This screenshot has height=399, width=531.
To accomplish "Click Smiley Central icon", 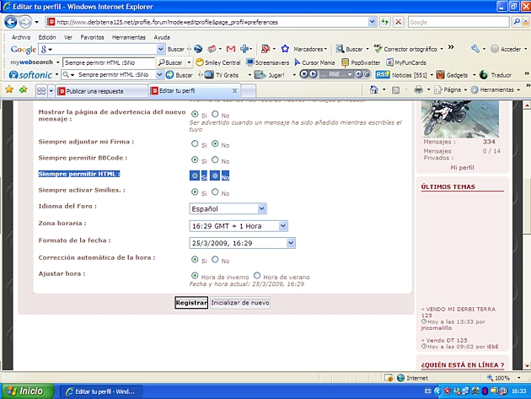I will click(x=200, y=62).
